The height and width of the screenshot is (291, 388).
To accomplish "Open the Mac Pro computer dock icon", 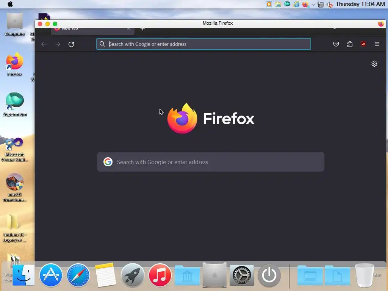I will click(214, 275).
